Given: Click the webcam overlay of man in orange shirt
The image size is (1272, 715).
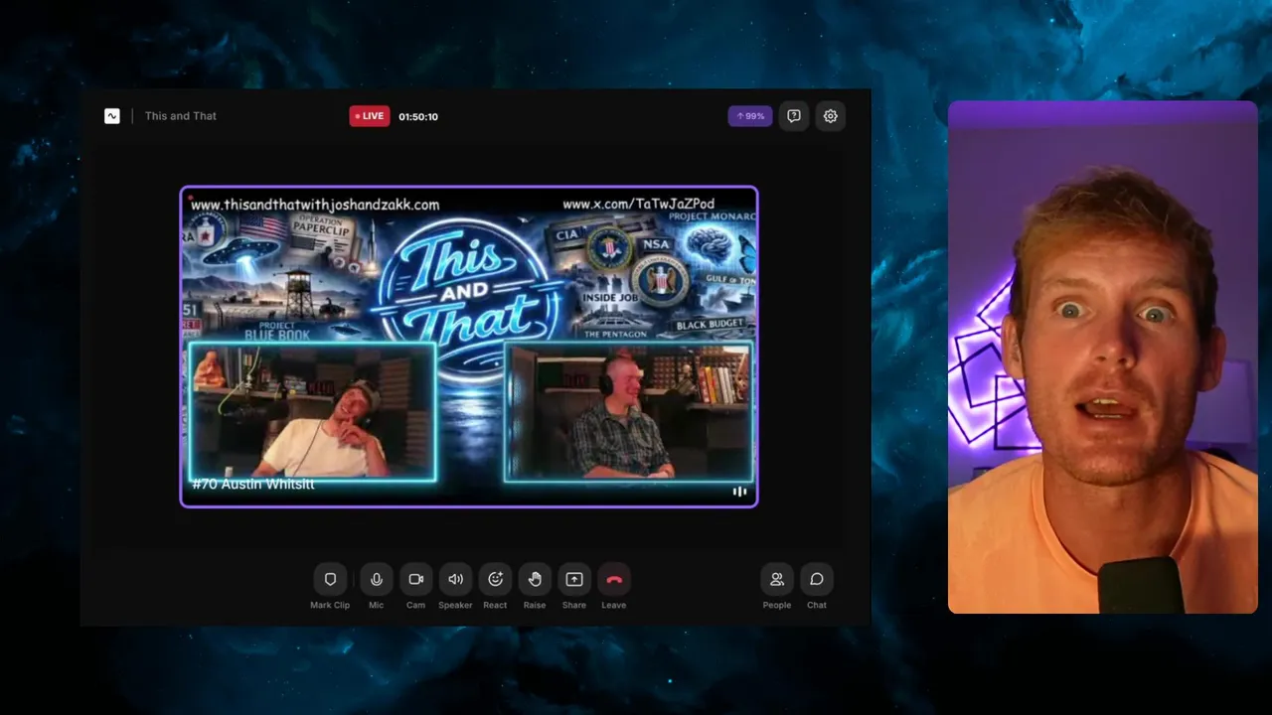Looking at the screenshot, I should pos(1103,357).
